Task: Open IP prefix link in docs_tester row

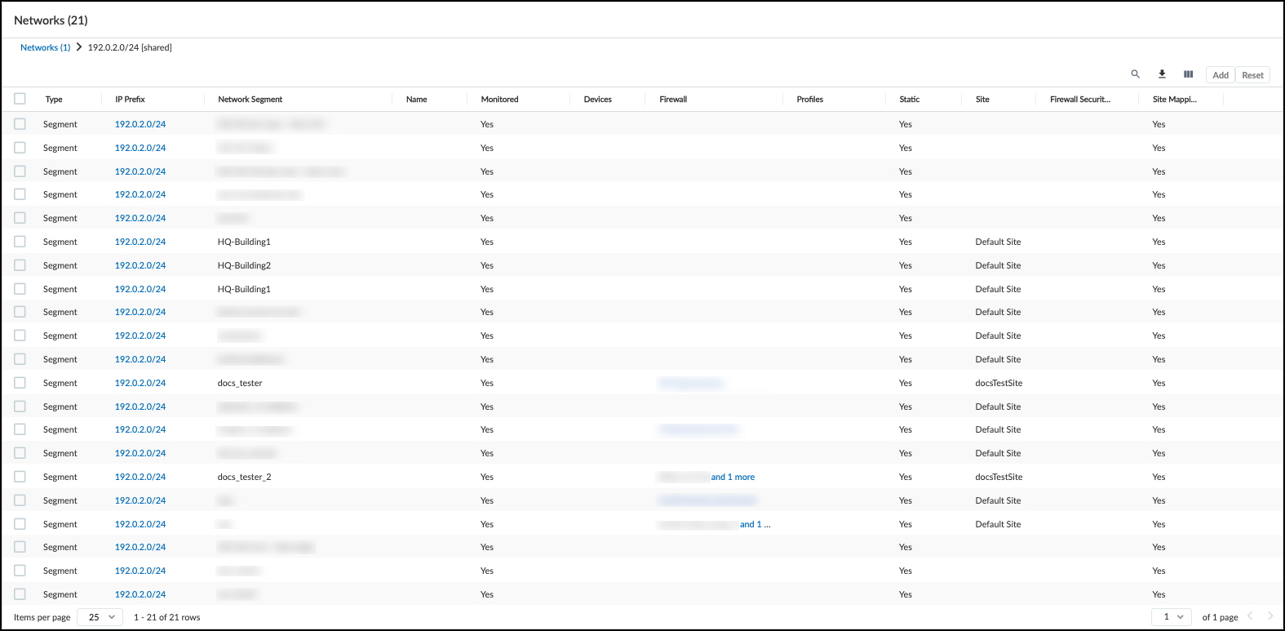Action: pos(140,383)
